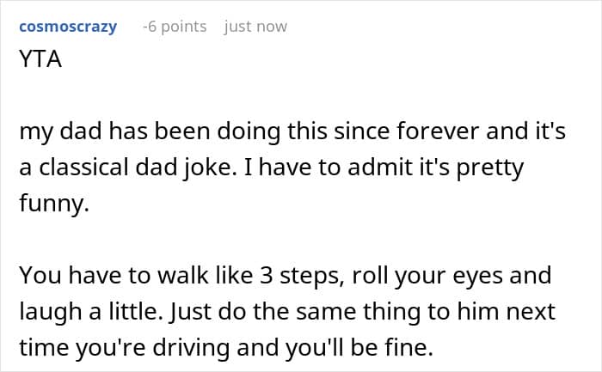Click the word "pretty" in the comment
The width and height of the screenshot is (602, 372).
493,169
